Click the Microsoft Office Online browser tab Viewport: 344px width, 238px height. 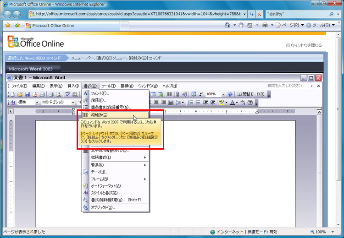point(72,26)
